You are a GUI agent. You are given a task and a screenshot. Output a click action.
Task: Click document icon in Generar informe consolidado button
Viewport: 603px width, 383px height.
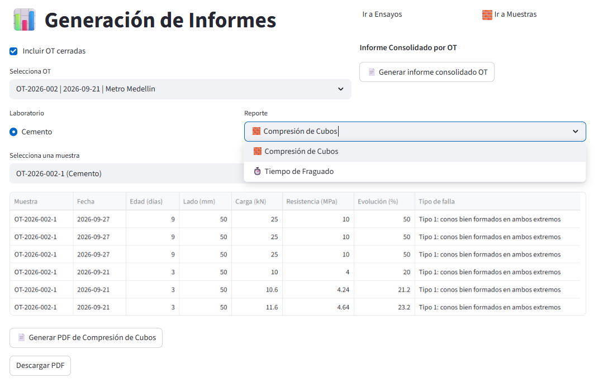pyautogui.click(x=372, y=72)
